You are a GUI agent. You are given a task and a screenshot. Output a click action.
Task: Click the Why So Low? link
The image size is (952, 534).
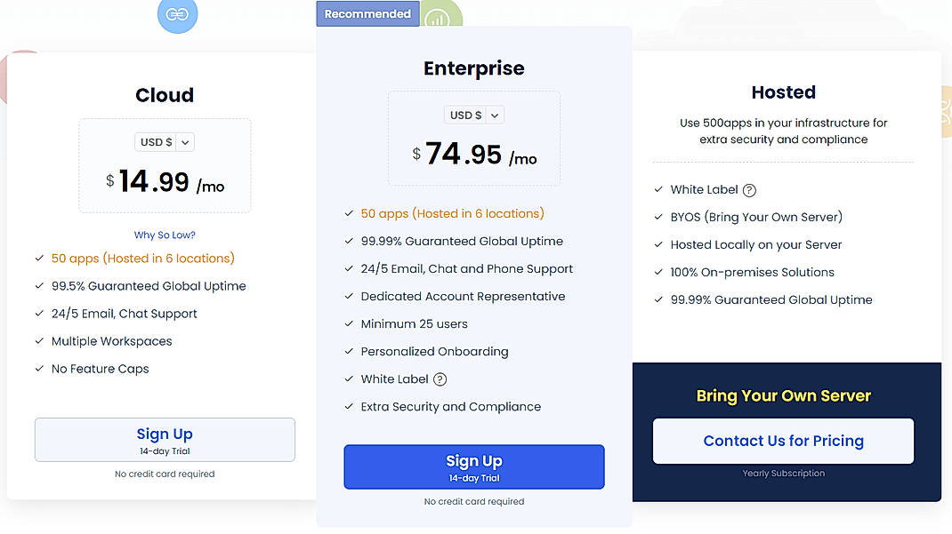[165, 234]
